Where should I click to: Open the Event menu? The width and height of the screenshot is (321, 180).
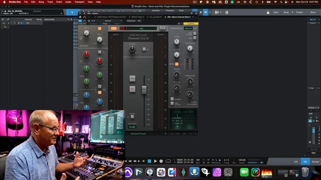59,2
